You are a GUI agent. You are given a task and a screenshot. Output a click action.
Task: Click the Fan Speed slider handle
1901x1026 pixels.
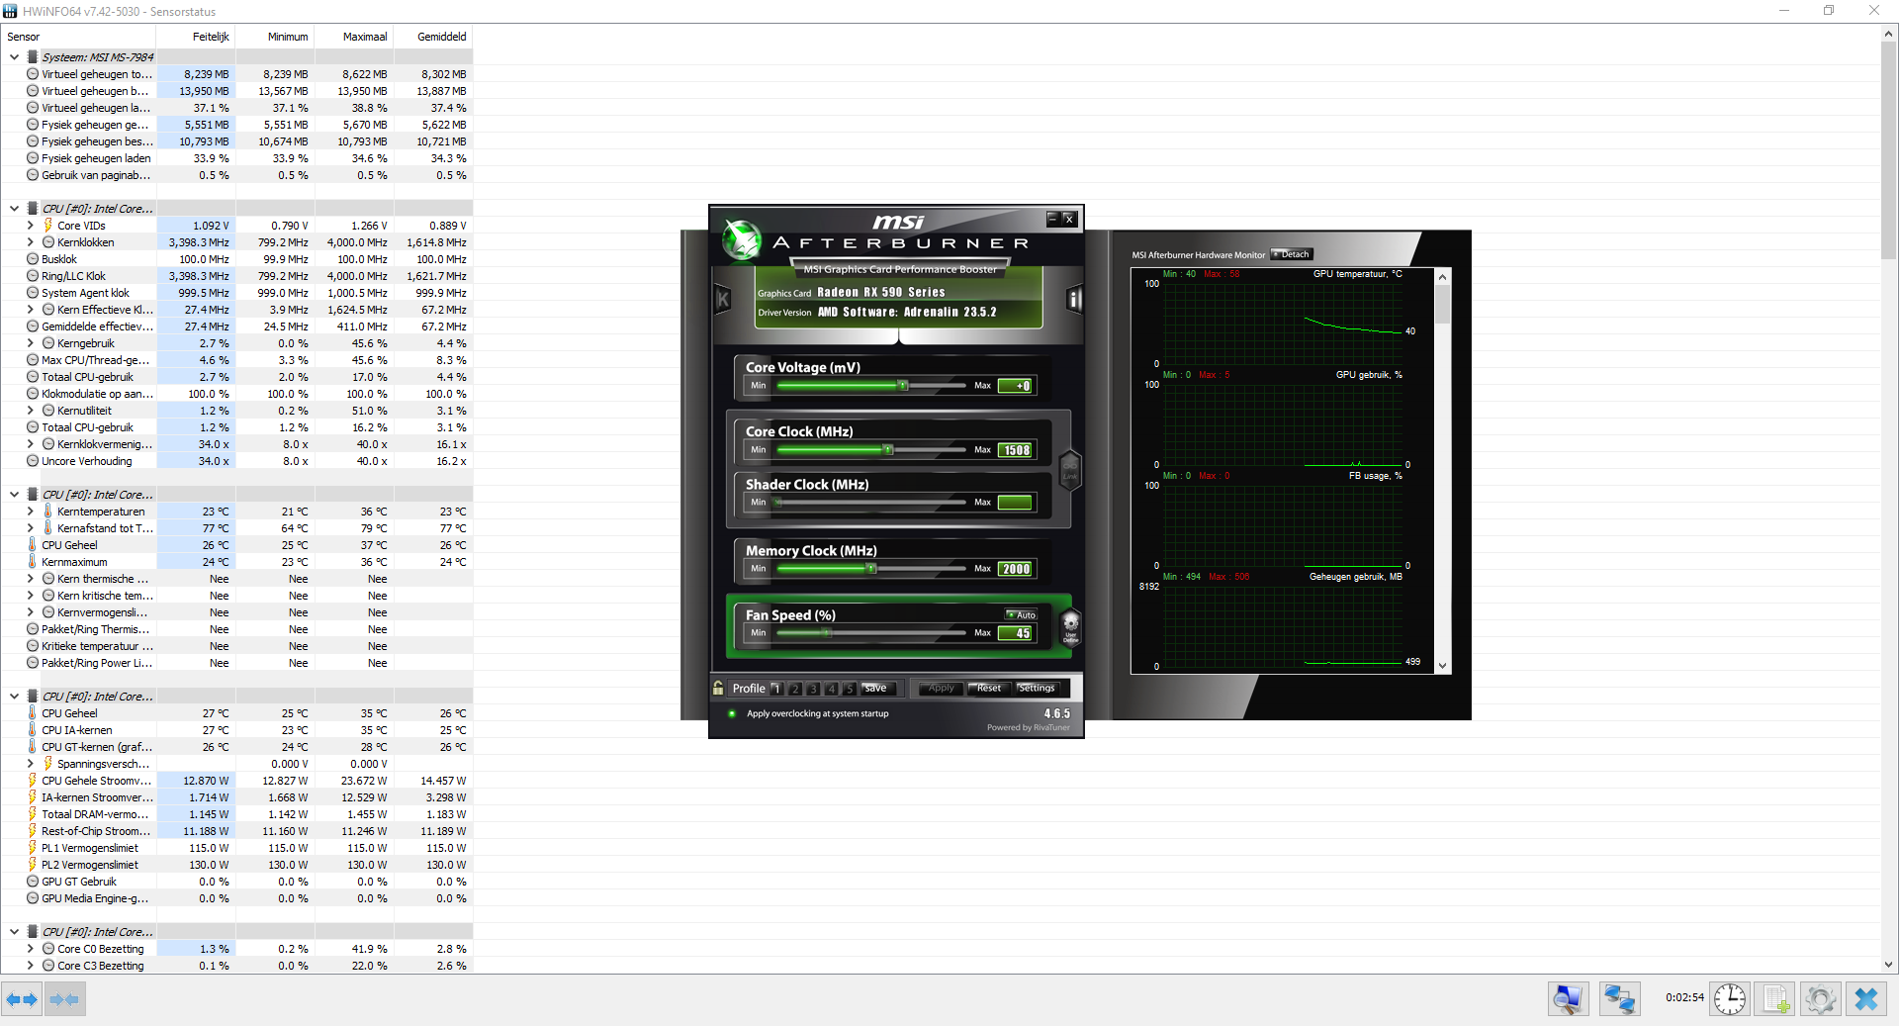pyautogui.click(x=827, y=632)
